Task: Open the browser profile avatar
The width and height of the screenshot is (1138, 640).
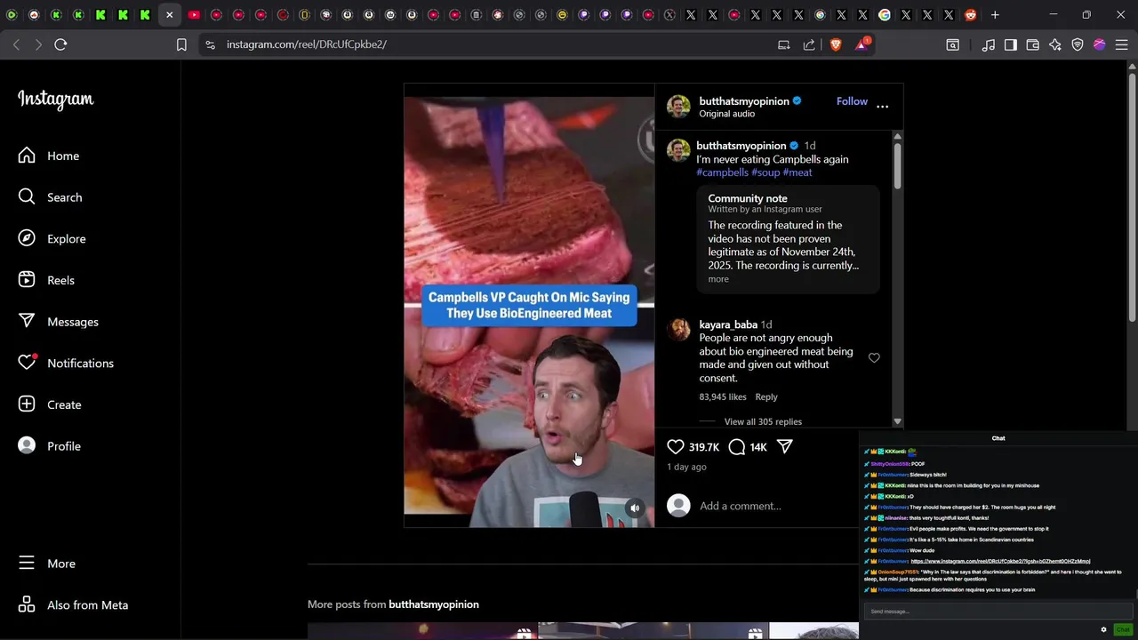Action: (1100, 44)
